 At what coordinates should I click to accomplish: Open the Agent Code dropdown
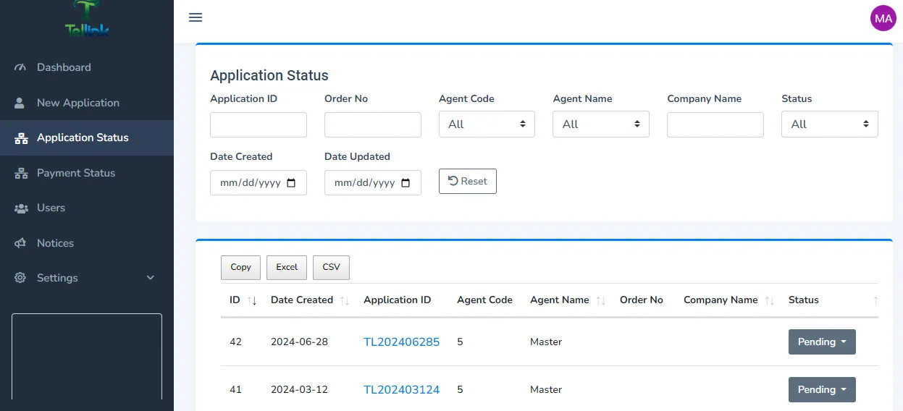(x=487, y=124)
